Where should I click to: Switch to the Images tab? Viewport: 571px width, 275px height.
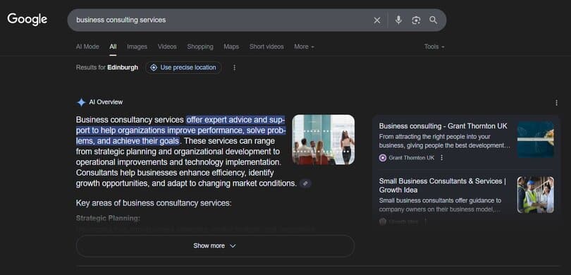[x=137, y=47]
